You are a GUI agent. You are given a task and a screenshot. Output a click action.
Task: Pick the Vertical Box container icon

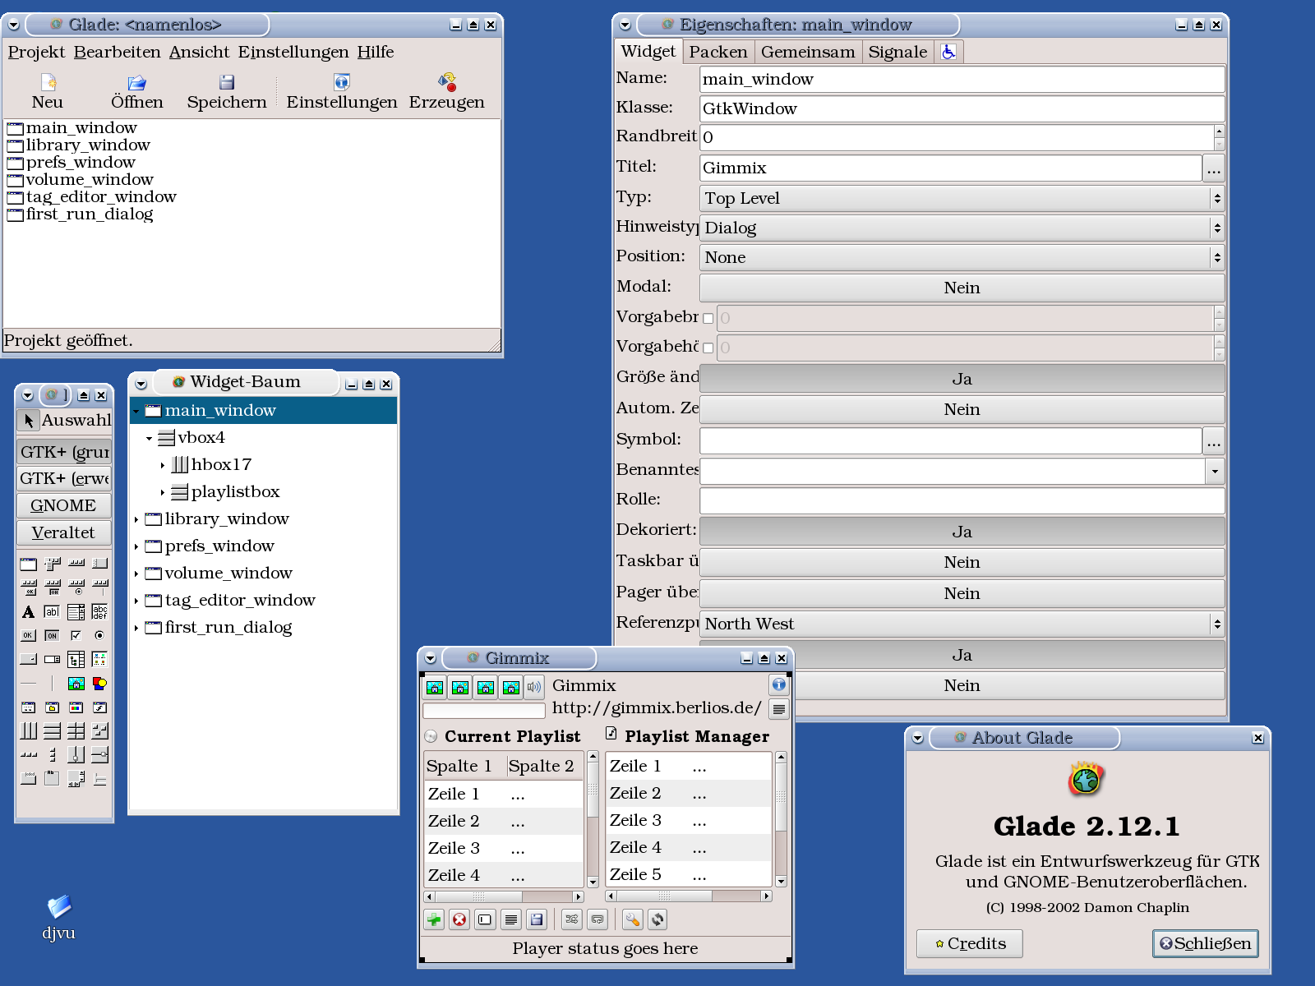coord(52,730)
